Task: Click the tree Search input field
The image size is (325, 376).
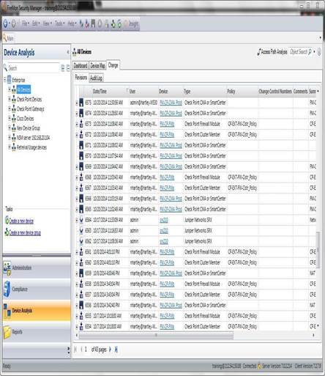Action: [34, 68]
